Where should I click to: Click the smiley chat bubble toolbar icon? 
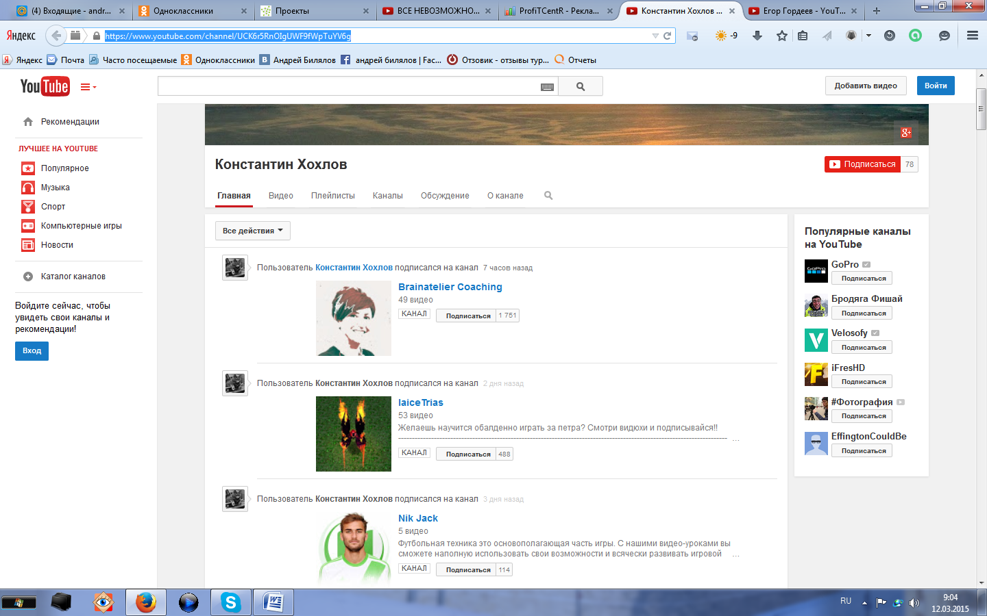point(945,36)
